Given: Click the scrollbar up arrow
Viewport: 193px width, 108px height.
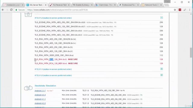Looking at the screenshot, I should (x=191, y=14).
